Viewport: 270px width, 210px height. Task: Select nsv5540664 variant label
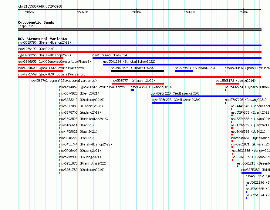[251, 138]
